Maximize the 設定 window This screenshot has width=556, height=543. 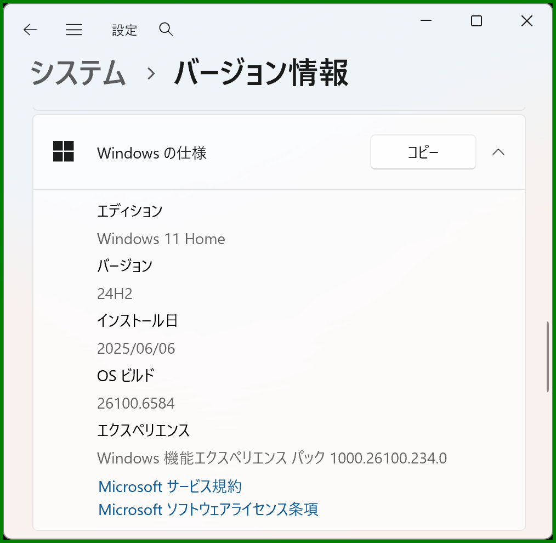click(x=476, y=21)
